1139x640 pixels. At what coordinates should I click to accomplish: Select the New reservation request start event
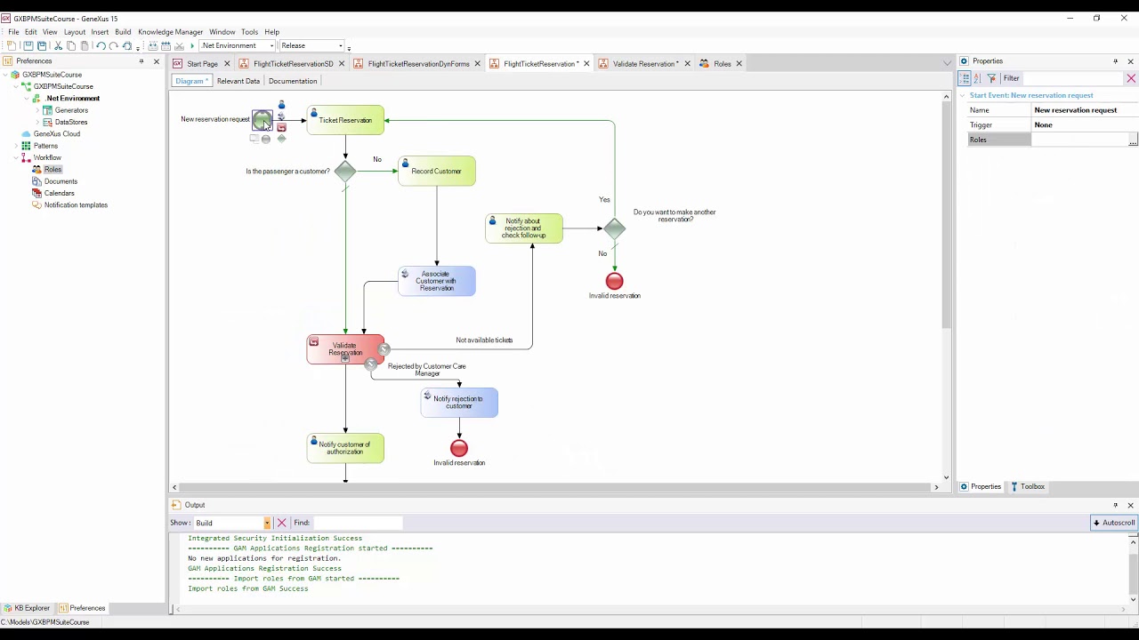[x=262, y=119]
